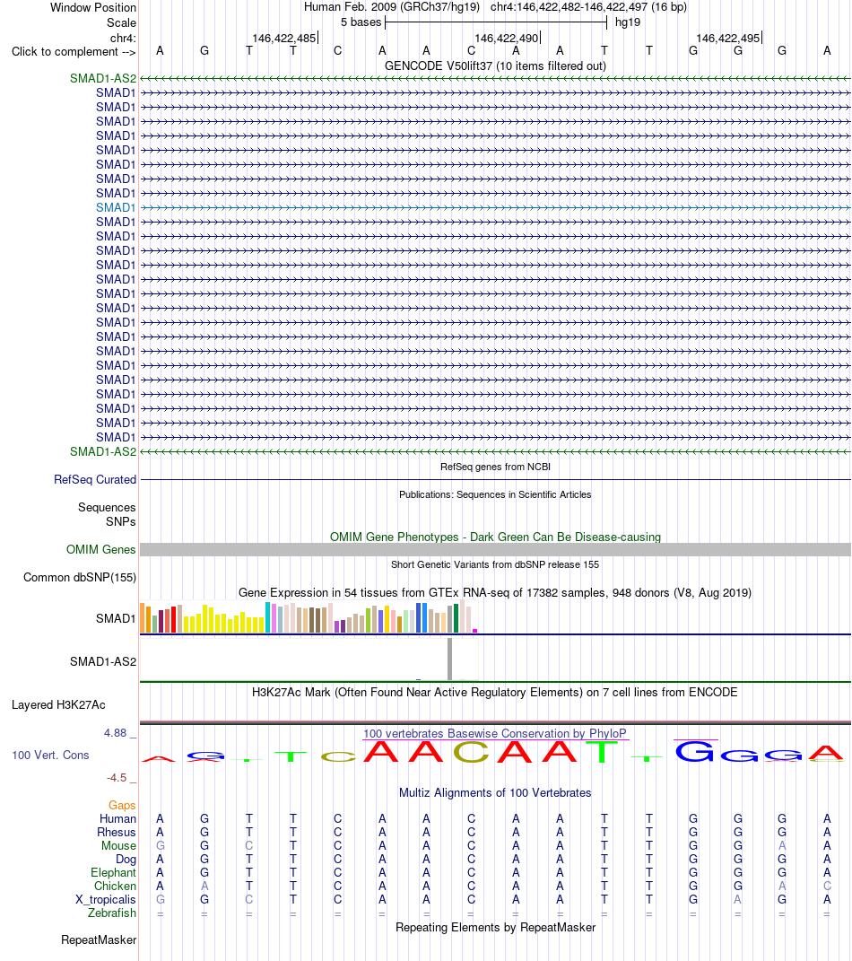This screenshot has width=852, height=961.
Task: Click the X_tropicalis alignment row label
Action: [x=105, y=900]
